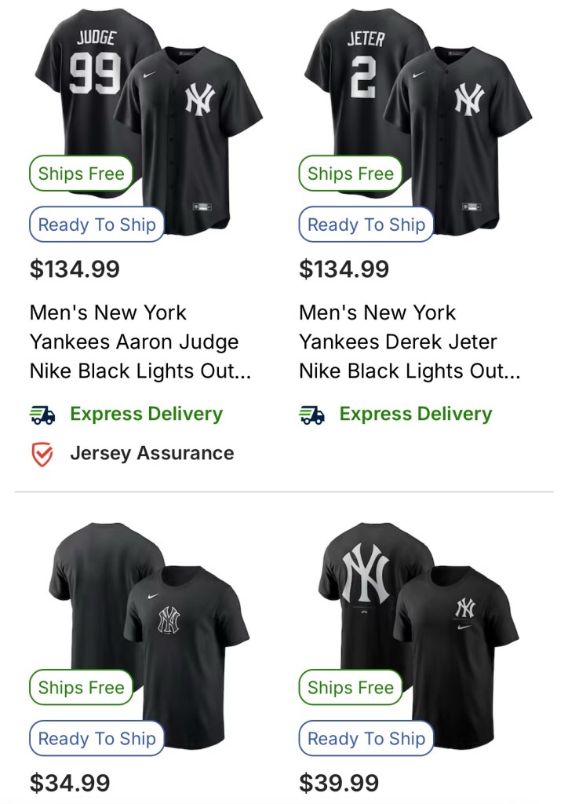
Task: Open Men's New York Yankees Derek Jeter title
Action: click(x=409, y=342)
